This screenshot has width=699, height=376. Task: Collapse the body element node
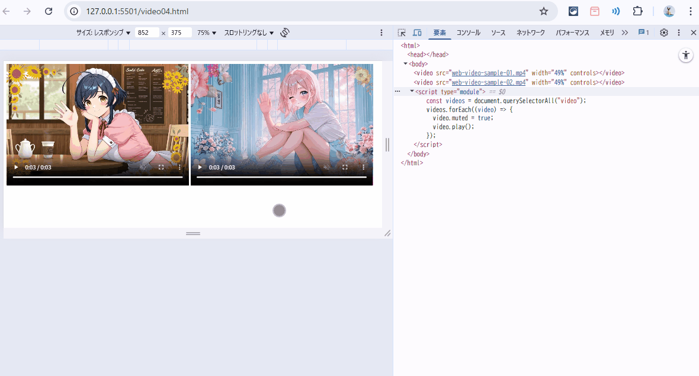pyautogui.click(x=406, y=63)
